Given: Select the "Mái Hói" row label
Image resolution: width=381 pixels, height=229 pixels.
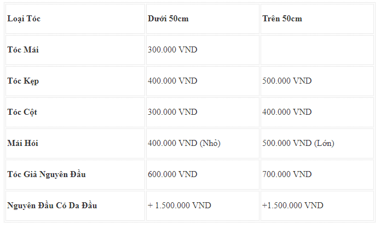Looking at the screenshot, I should [x=22, y=143].
